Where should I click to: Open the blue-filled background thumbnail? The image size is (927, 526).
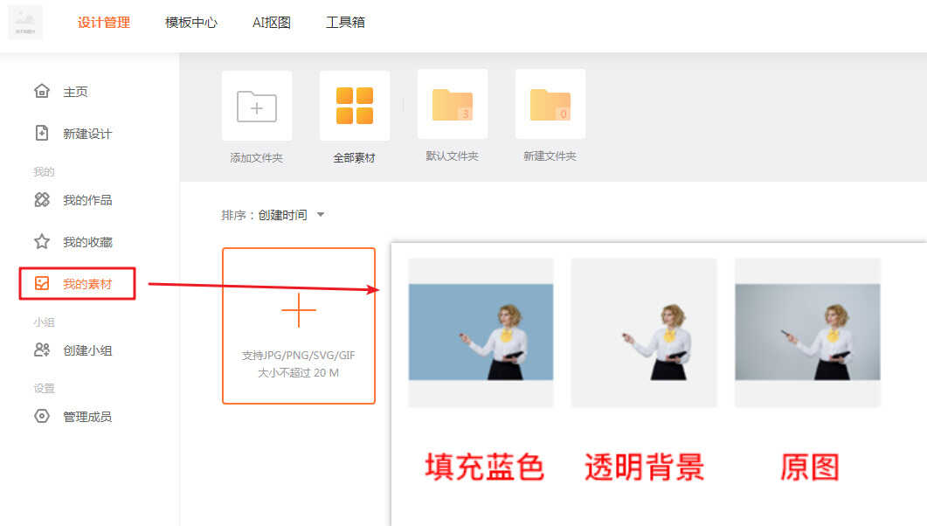click(481, 332)
